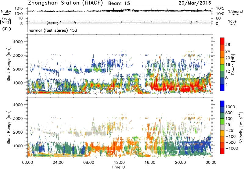Click the power scale value '4'

pyautogui.click(x=226, y=84)
